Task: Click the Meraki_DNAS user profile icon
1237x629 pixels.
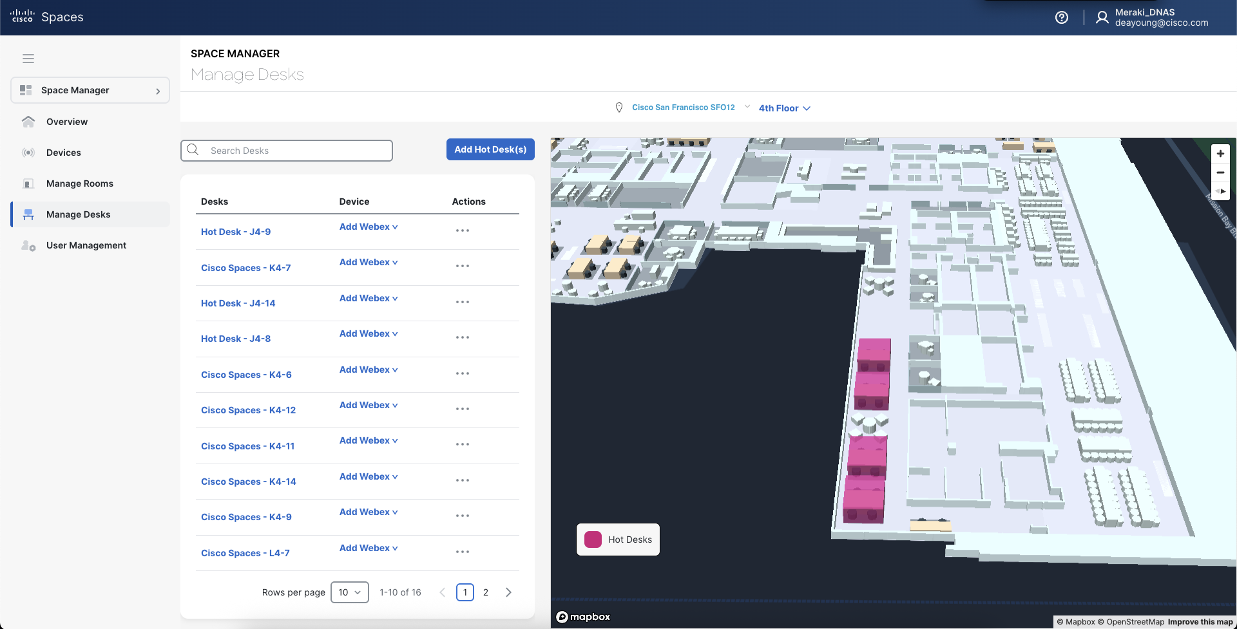Action: pos(1103,17)
